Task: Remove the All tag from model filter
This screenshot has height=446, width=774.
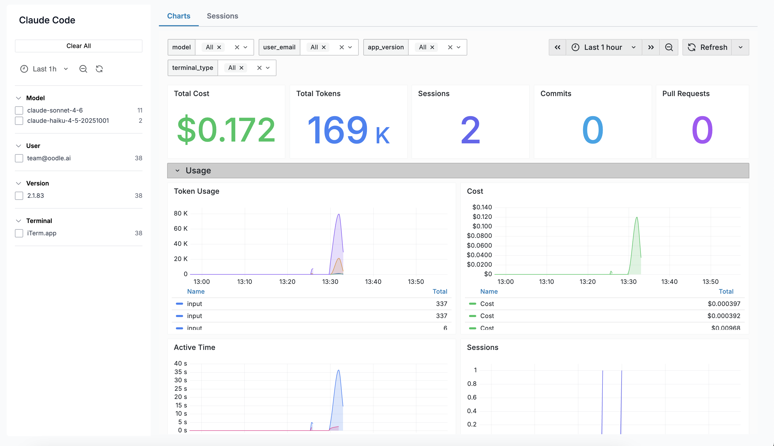Action: [219, 47]
